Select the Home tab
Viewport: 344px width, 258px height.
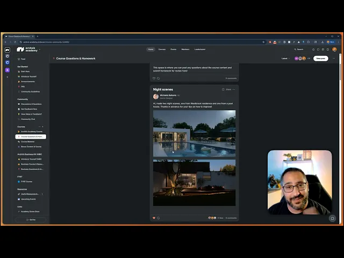pos(150,49)
